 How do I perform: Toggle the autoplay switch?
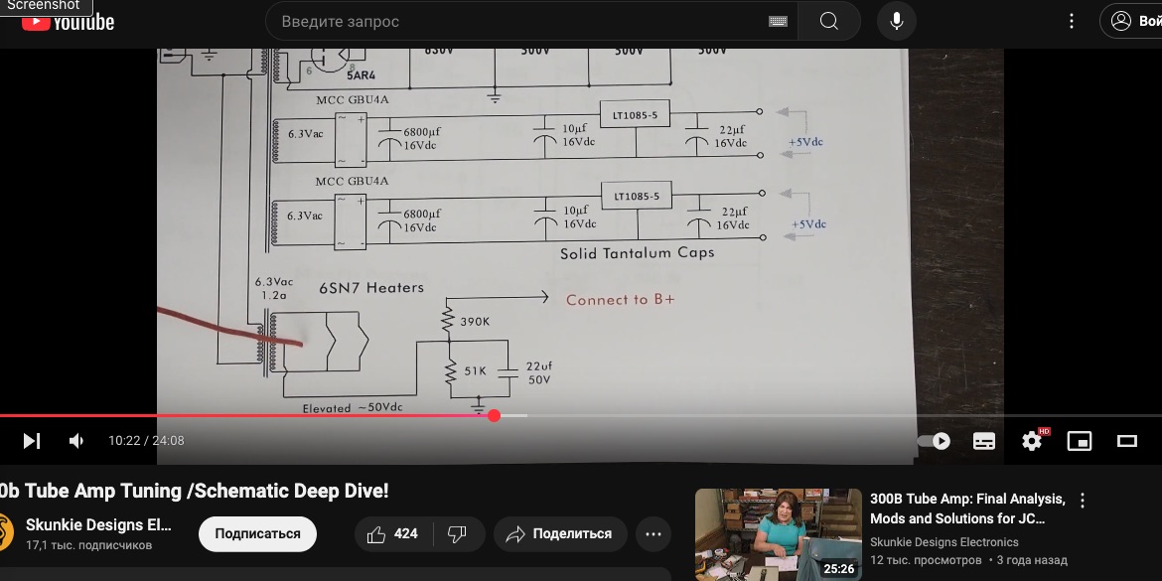pyautogui.click(x=935, y=441)
